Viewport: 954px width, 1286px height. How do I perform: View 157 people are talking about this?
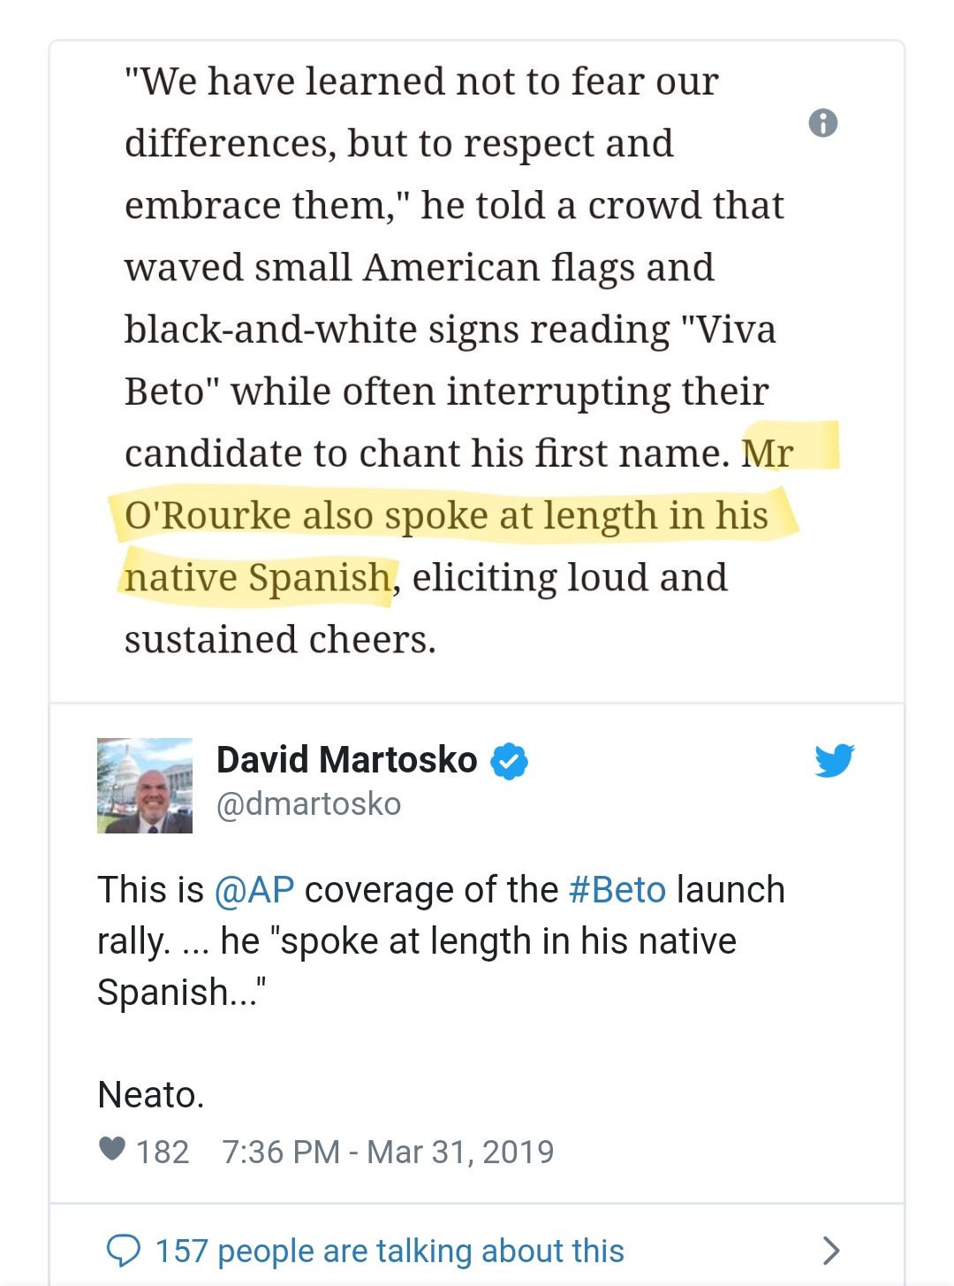pos(390,1252)
